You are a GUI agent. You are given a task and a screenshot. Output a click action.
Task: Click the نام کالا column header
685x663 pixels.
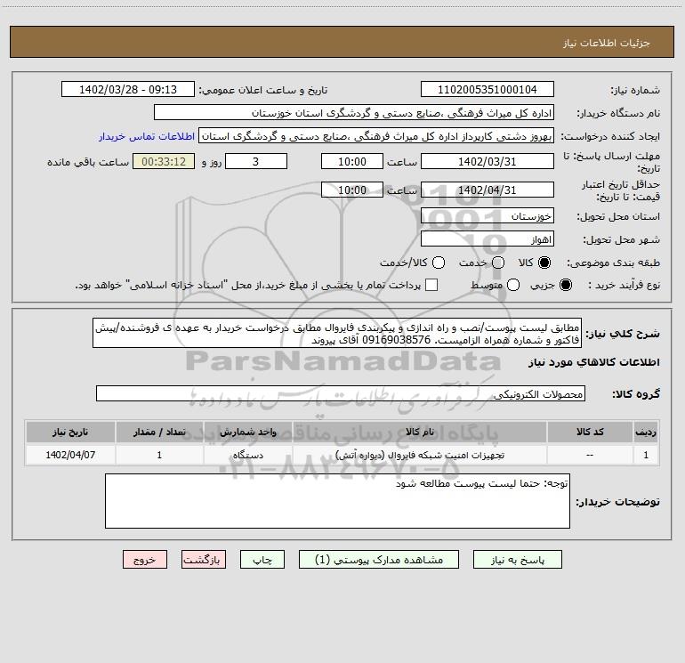(419, 432)
